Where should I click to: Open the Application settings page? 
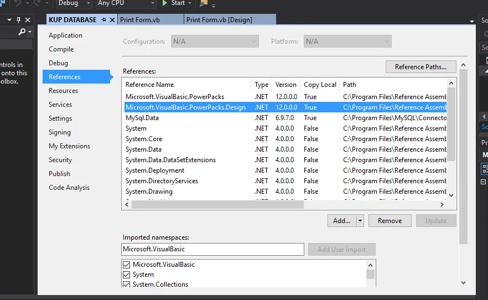pyautogui.click(x=65, y=35)
